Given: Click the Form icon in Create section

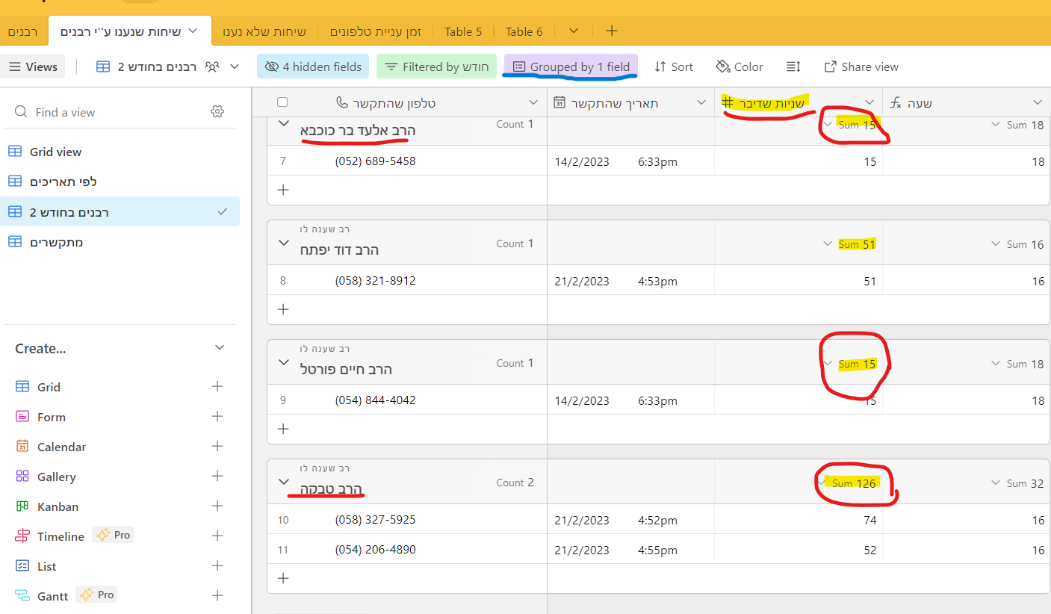Looking at the screenshot, I should [22, 417].
